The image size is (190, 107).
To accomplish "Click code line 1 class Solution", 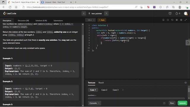I will [100, 25].
